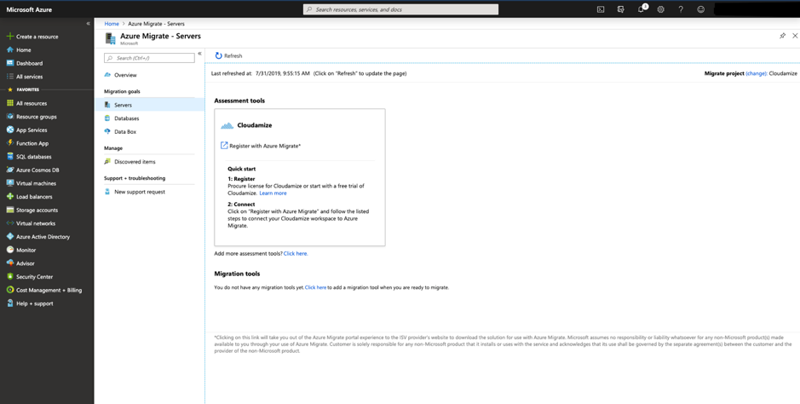Click the Home breadcrumb link
The width and height of the screenshot is (800, 404).
coord(112,24)
